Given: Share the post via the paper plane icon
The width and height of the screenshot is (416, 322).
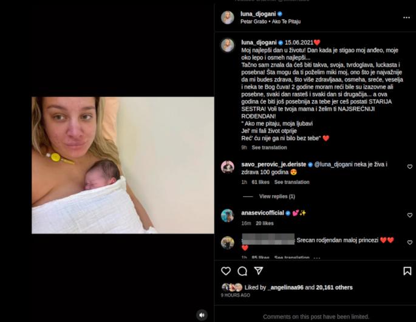Looking at the screenshot, I should (x=259, y=271).
